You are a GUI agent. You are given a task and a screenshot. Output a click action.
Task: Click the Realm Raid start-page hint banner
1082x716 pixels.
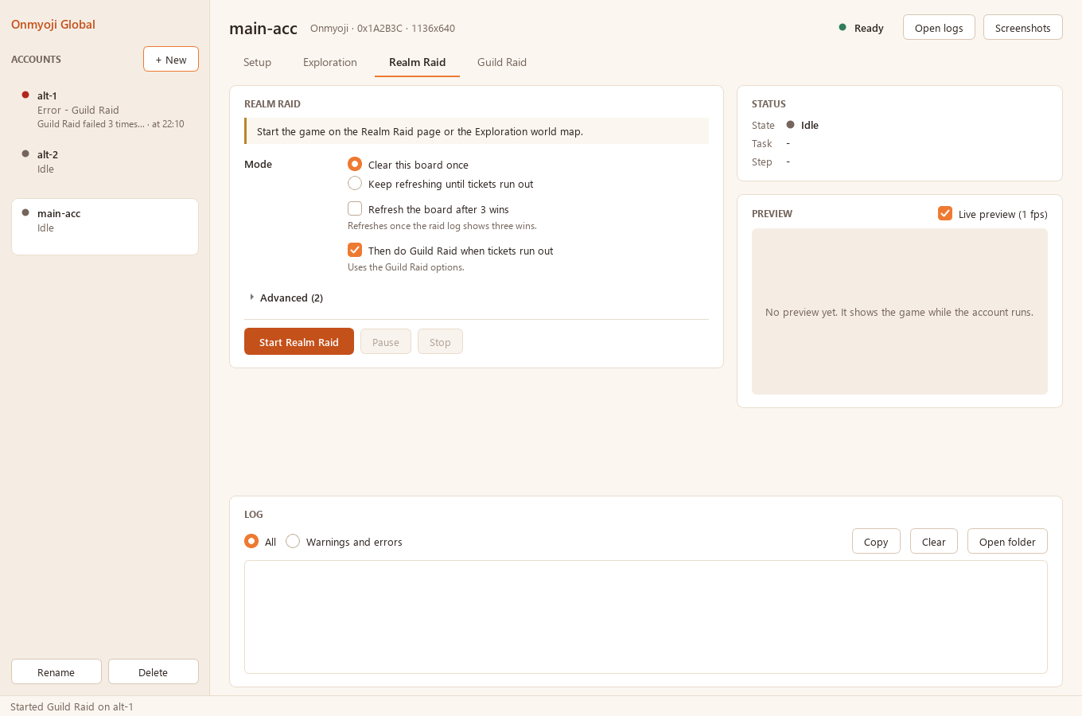pos(477,131)
